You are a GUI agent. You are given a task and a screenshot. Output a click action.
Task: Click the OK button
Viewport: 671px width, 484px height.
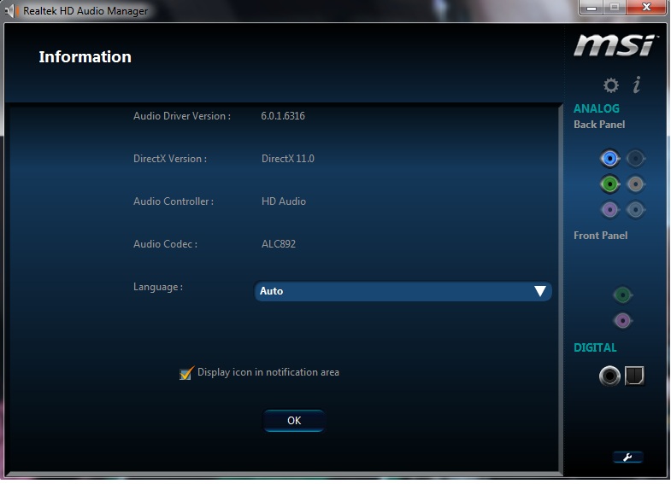293,421
